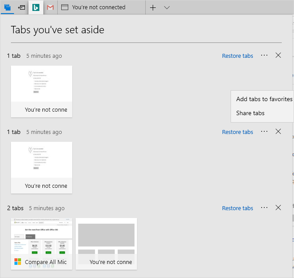Image resolution: width=294 pixels, height=278 pixels.
Task: Choose Add tabs to favorites
Action: [x=264, y=99]
